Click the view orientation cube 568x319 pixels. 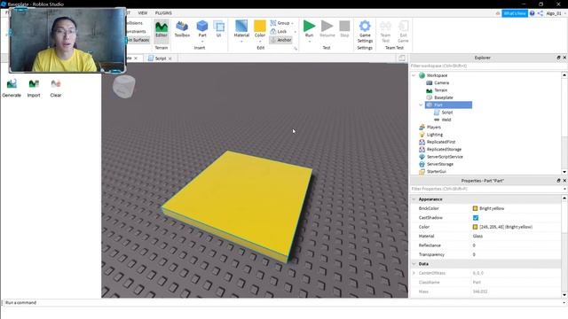(124, 87)
